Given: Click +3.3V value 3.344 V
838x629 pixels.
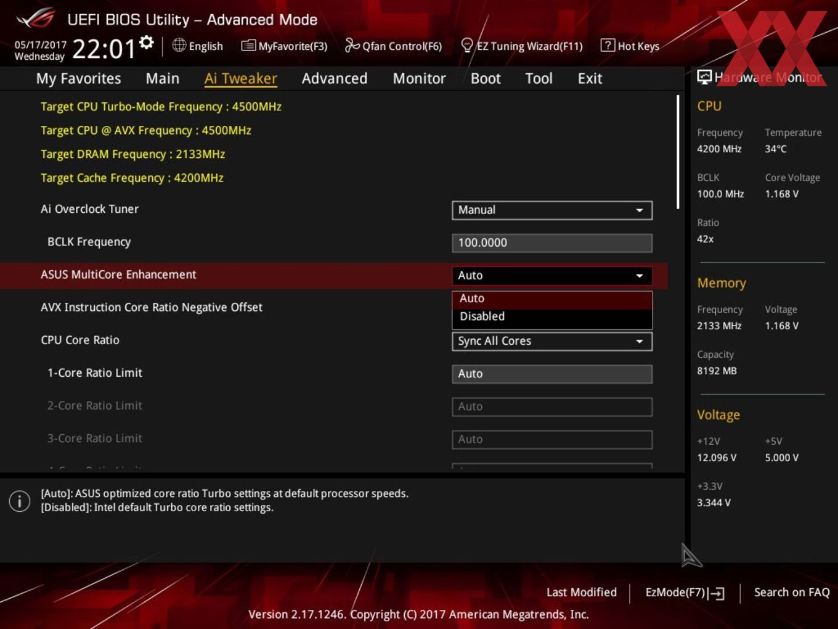Looking at the screenshot, I should point(714,503).
